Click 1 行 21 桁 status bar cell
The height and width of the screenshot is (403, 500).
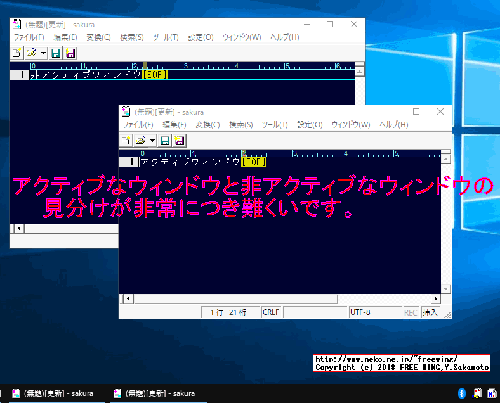coord(230,312)
